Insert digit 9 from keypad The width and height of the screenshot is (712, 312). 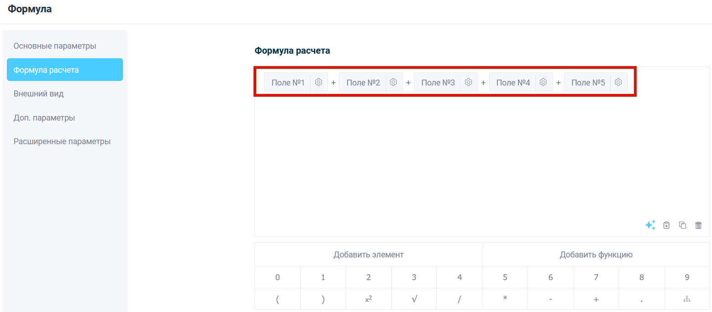point(687,277)
